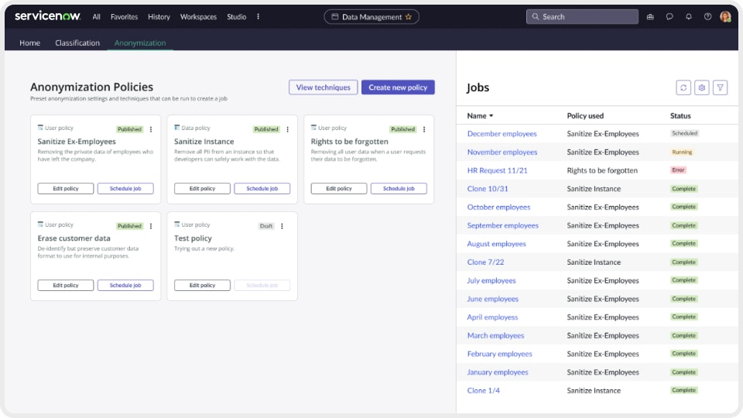Open the notifications bell icon
Image resolution: width=743 pixels, height=418 pixels.
(x=689, y=17)
